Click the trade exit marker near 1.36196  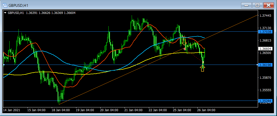click(x=203, y=62)
